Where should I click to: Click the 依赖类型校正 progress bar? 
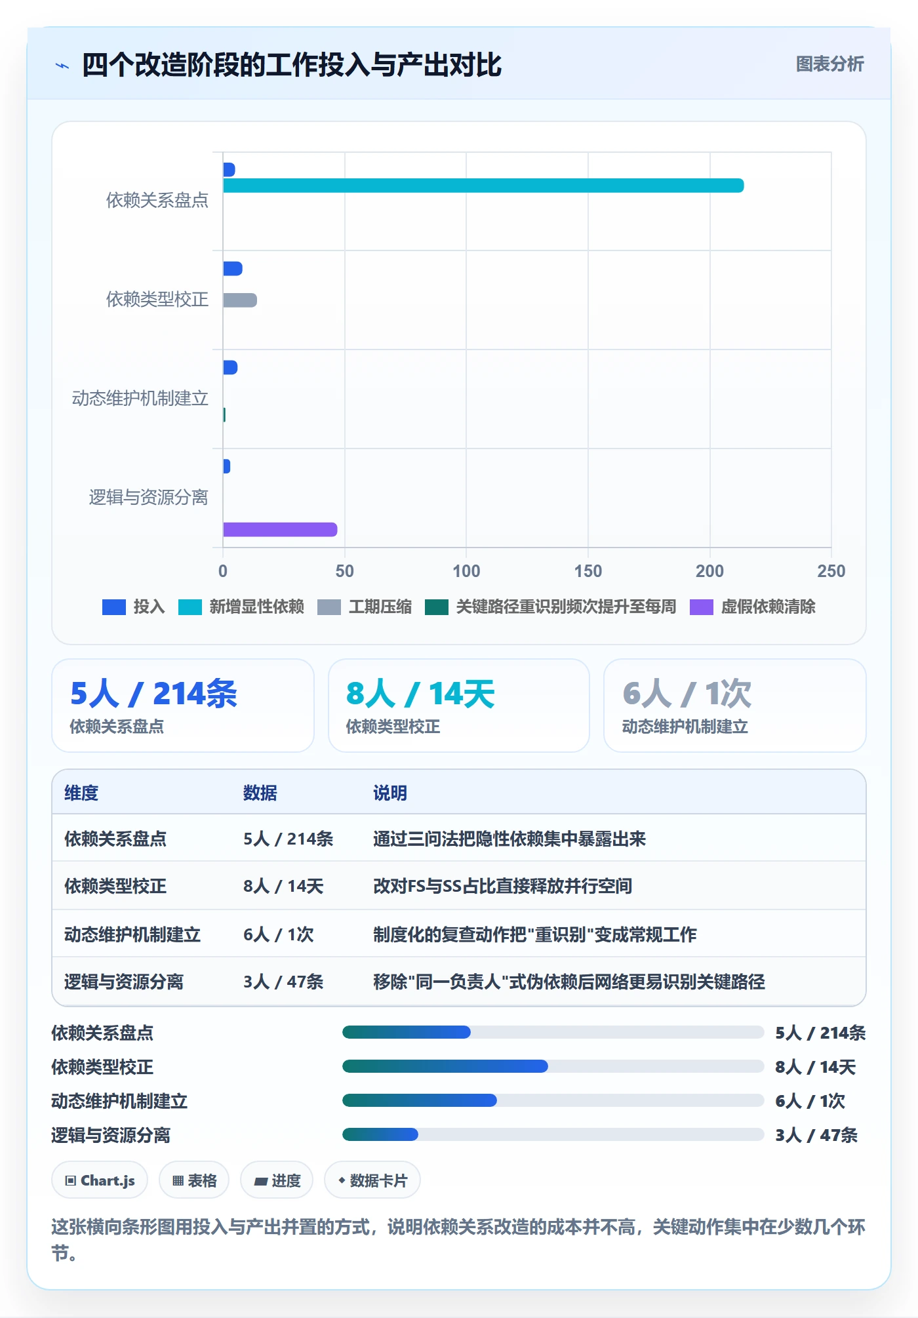553,1066
